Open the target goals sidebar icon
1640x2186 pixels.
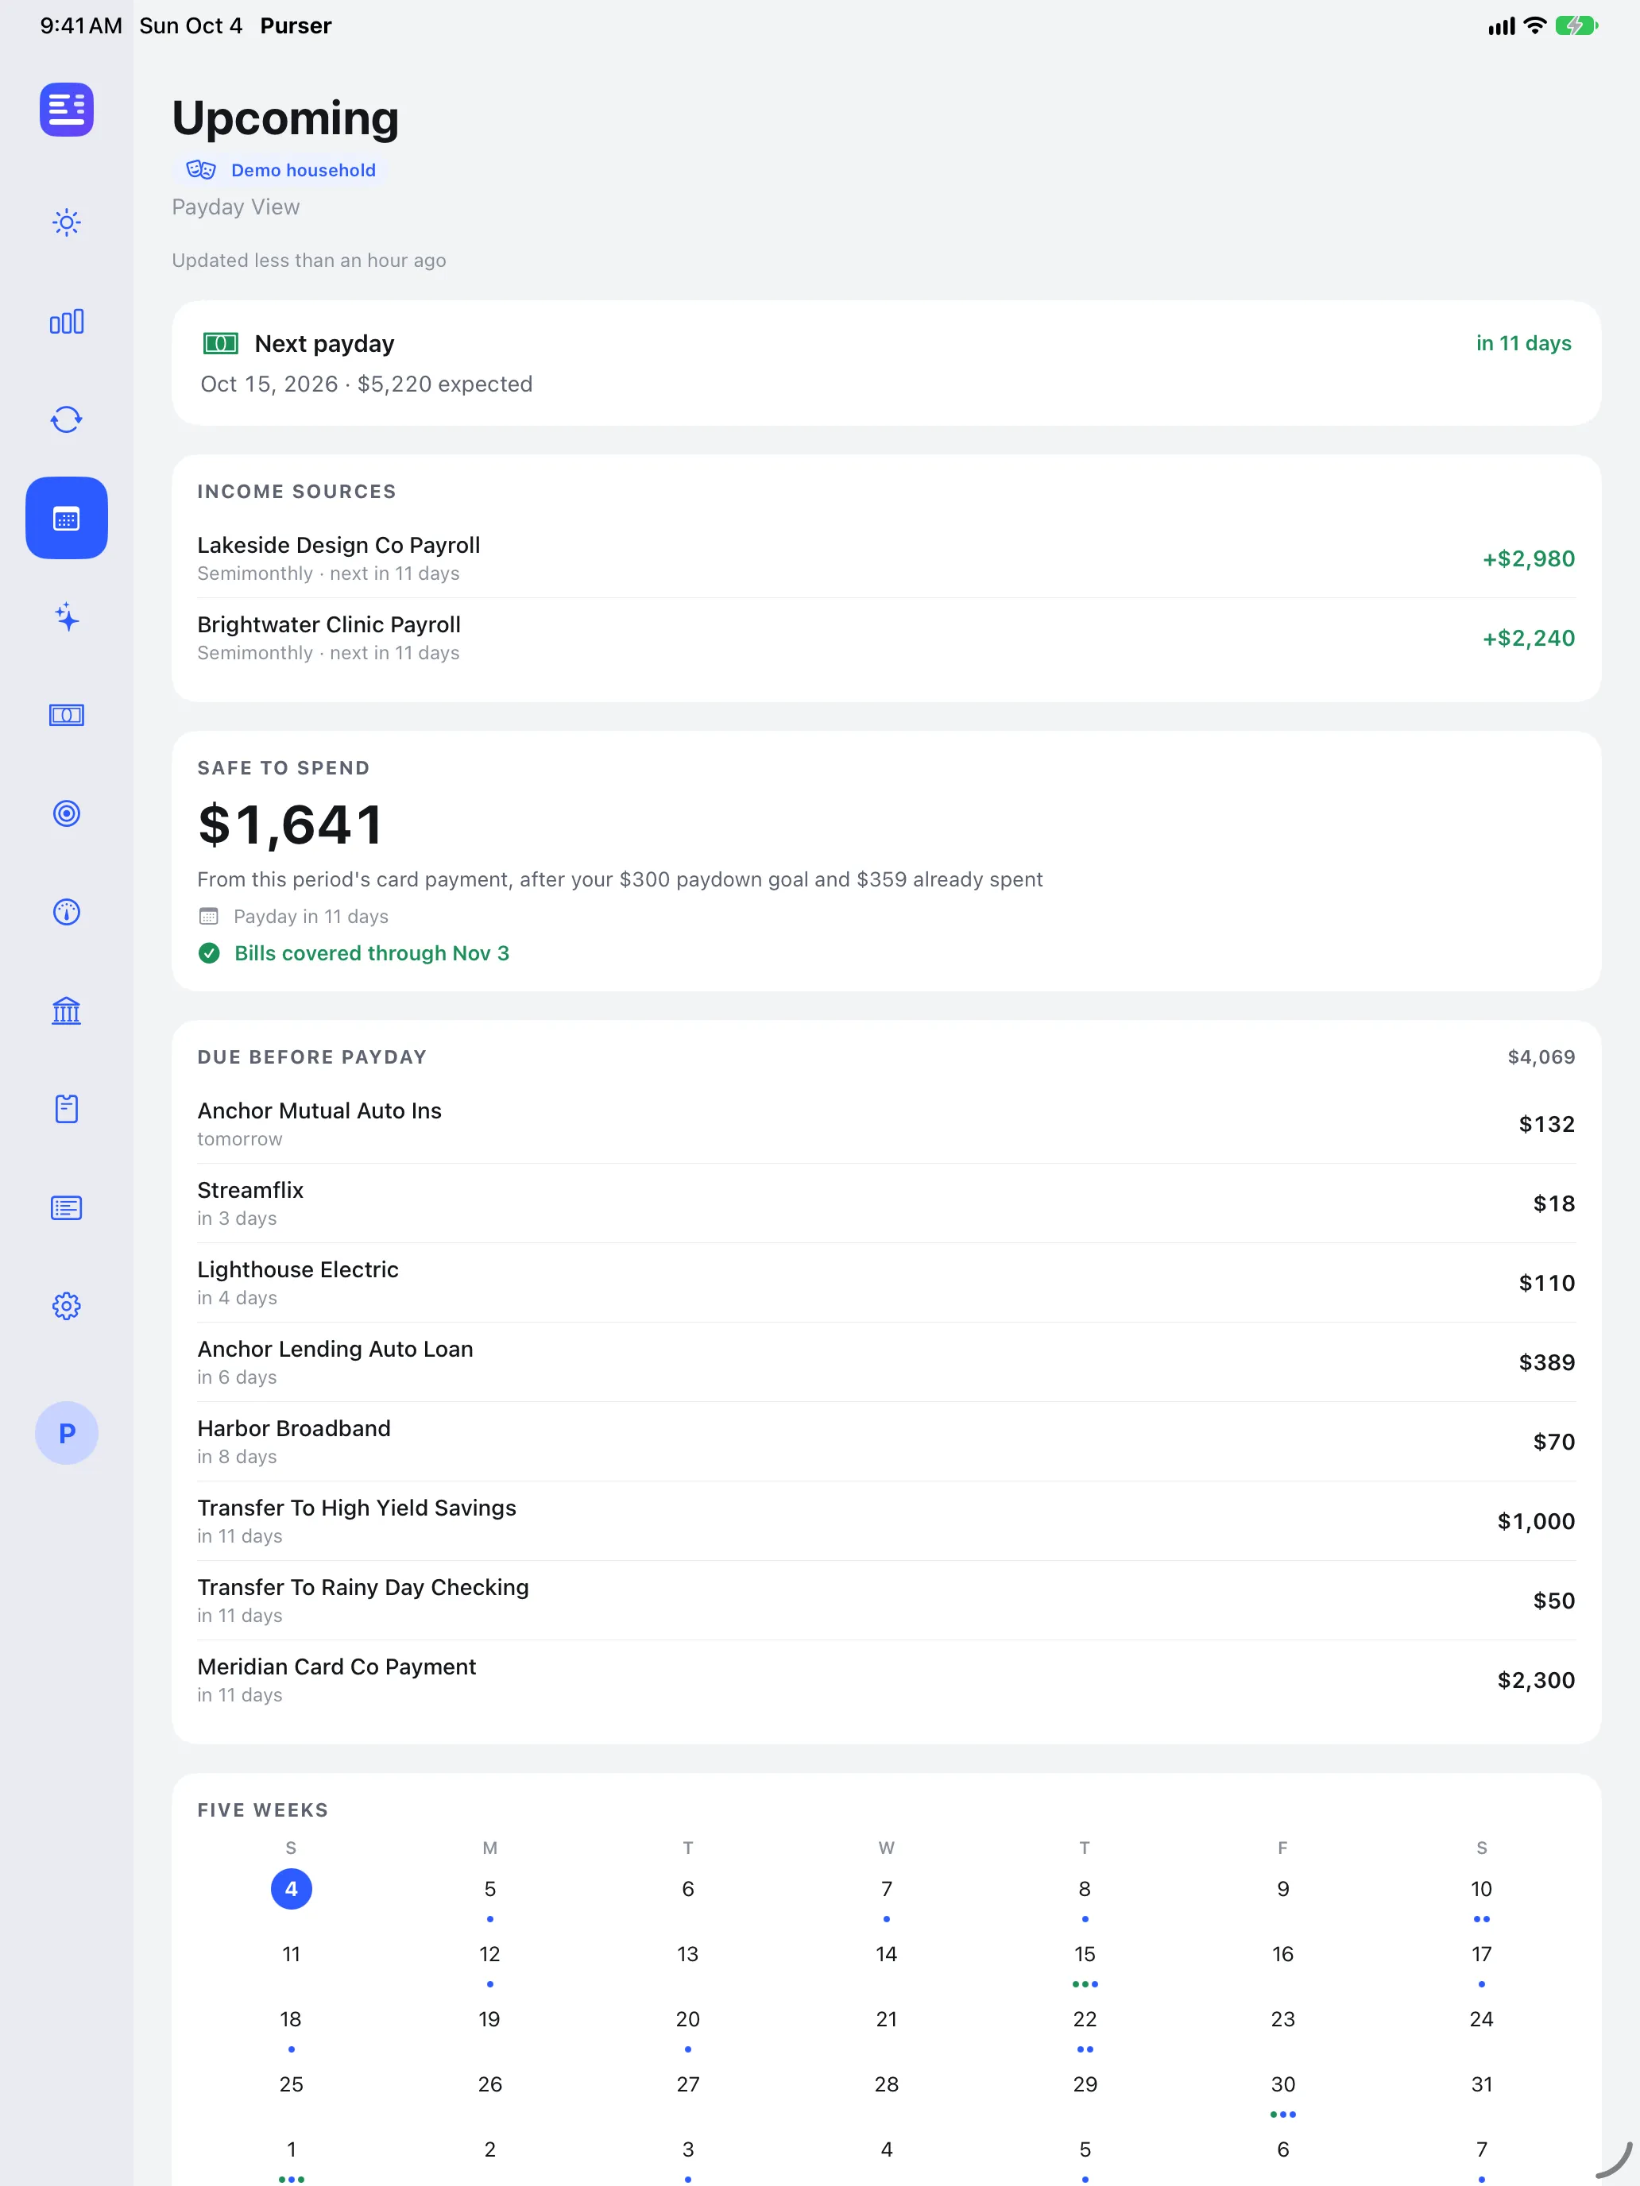pyautogui.click(x=66, y=813)
